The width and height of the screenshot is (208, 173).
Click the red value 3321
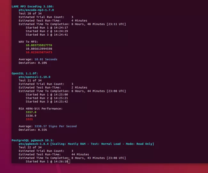click(29, 119)
